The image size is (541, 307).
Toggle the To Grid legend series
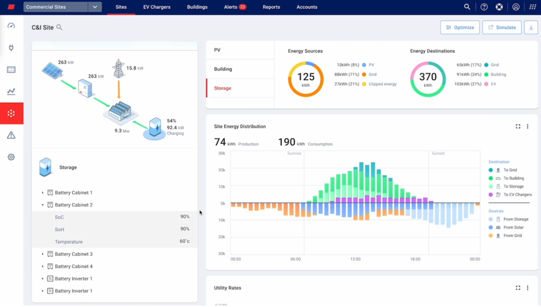(510, 170)
